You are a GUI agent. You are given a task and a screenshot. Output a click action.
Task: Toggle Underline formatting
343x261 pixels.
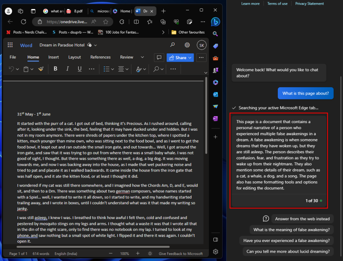click(x=80, y=69)
